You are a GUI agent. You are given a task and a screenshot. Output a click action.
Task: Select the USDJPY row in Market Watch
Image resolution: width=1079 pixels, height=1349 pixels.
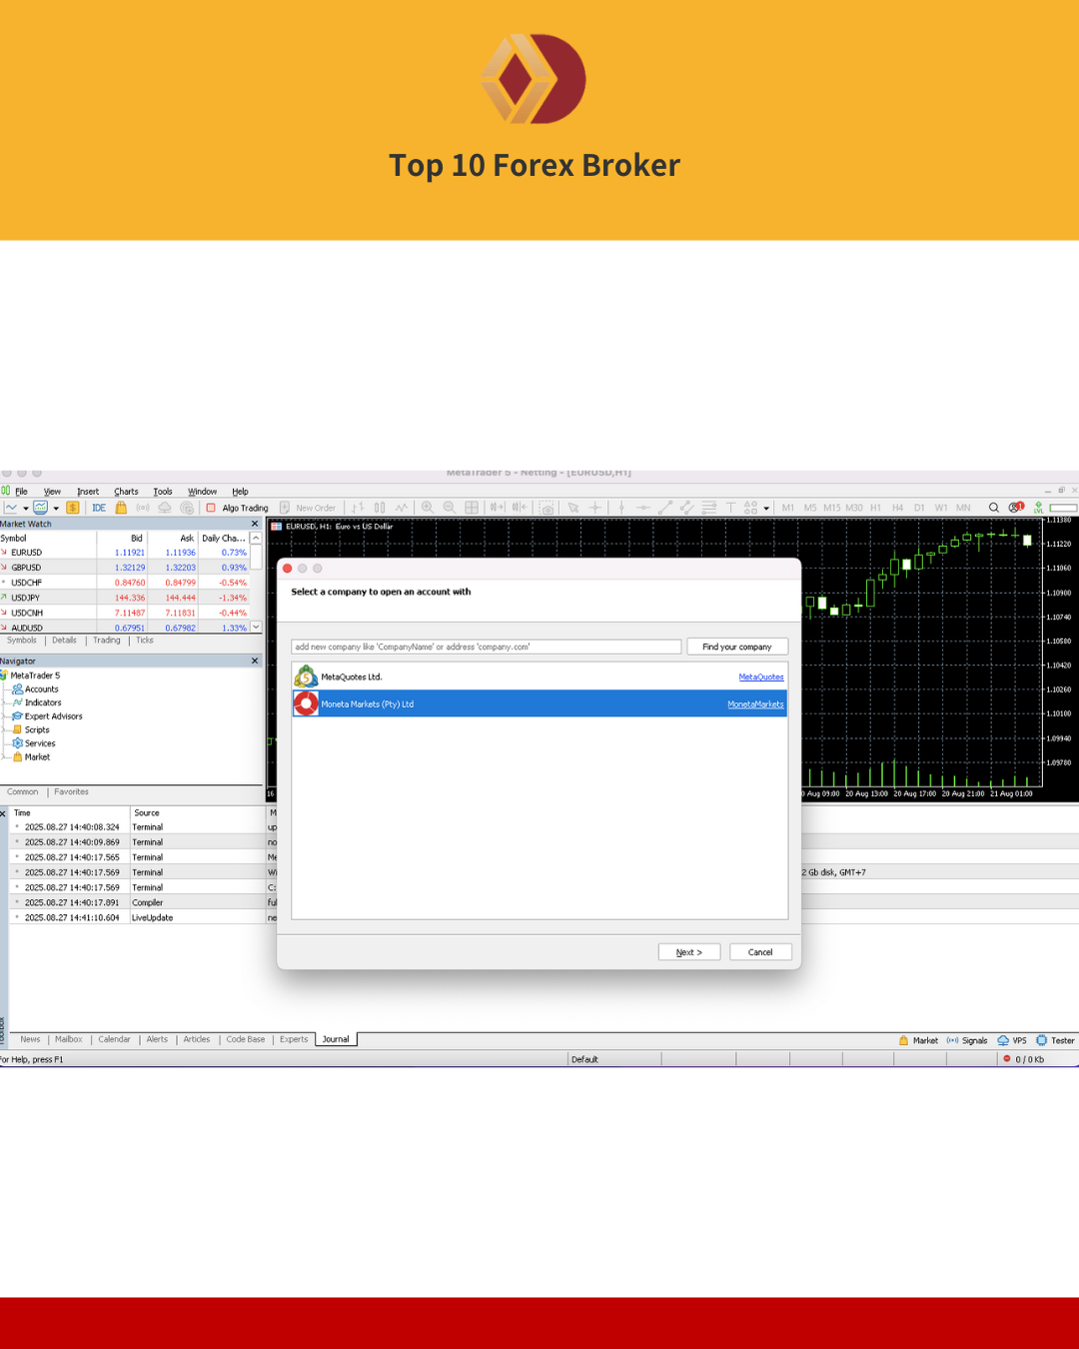[x=124, y=598]
